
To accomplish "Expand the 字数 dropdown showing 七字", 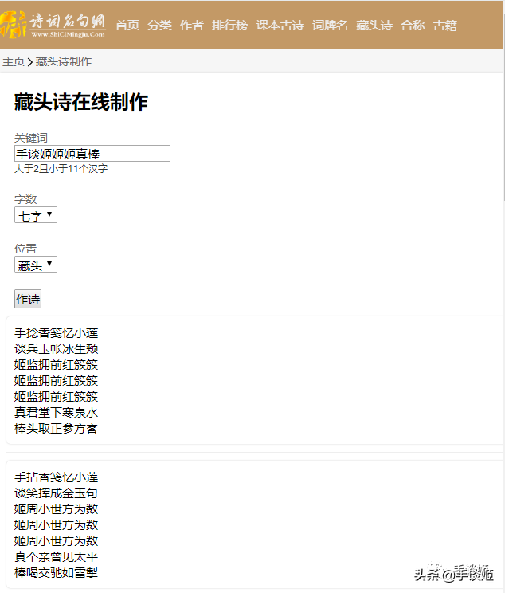I will tap(36, 215).
